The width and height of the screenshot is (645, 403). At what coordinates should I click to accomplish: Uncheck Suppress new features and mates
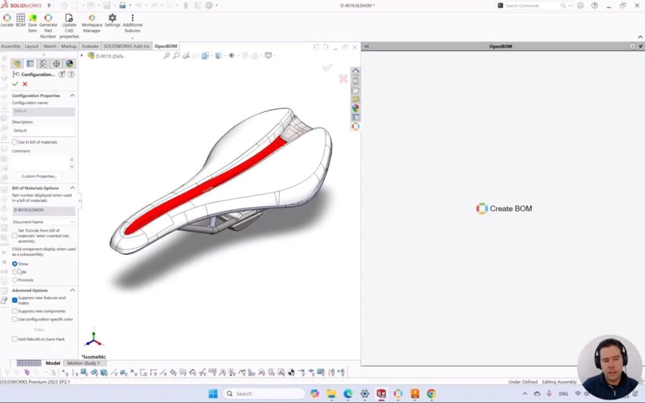(15, 300)
